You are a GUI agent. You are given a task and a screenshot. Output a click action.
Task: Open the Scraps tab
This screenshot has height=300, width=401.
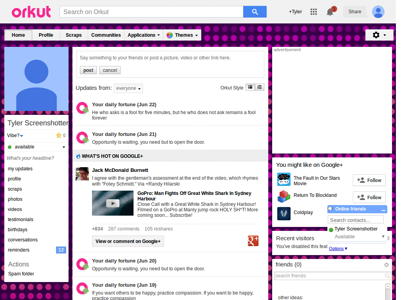point(74,35)
